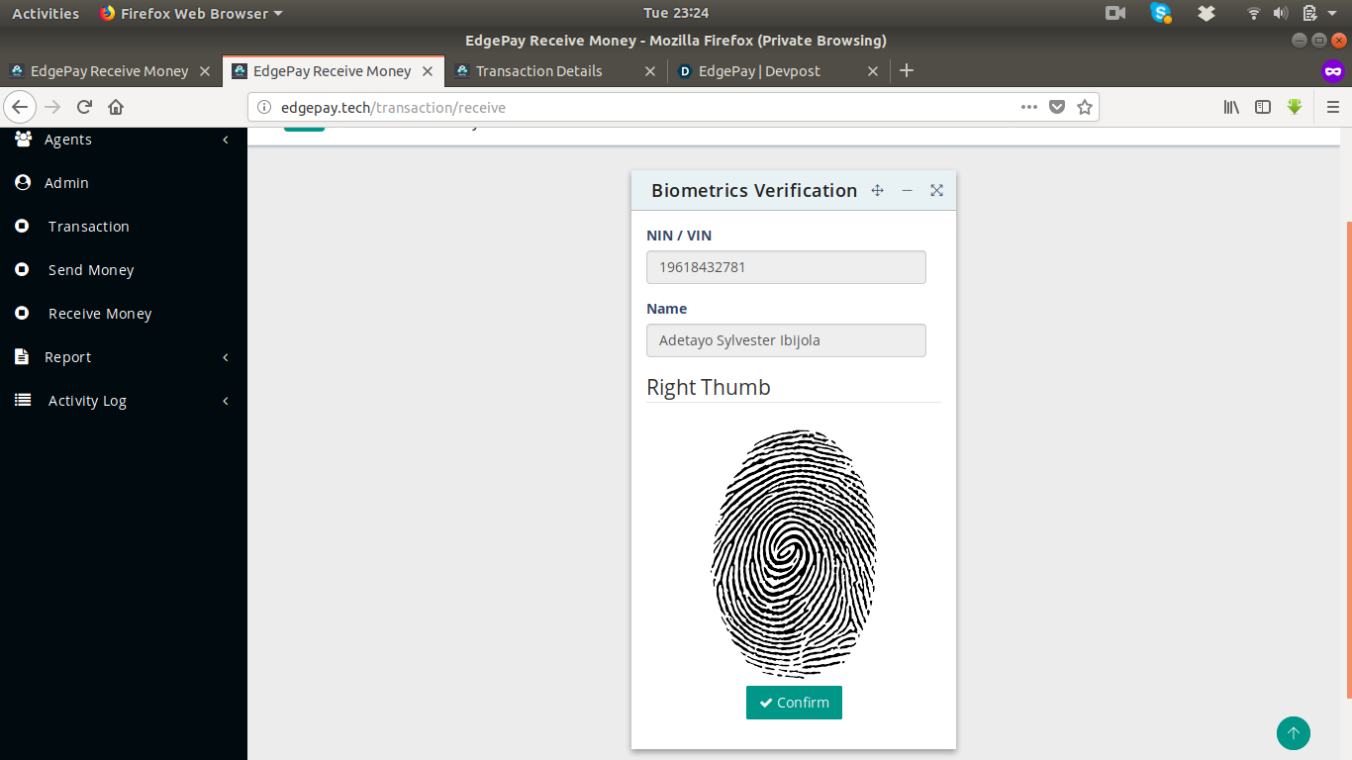Show site information icon in address bar
The image size is (1352, 760).
(x=264, y=107)
